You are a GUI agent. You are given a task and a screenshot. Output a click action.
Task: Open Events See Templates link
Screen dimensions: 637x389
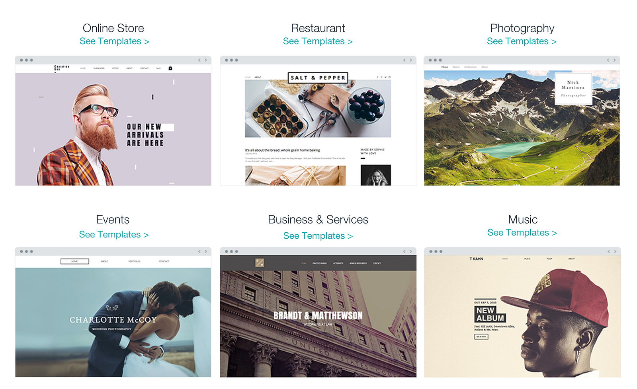click(x=114, y=235)
